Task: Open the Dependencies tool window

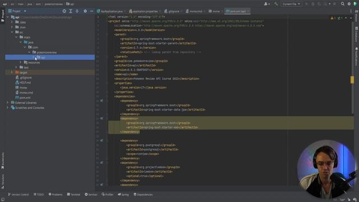Action: point(143,195)
